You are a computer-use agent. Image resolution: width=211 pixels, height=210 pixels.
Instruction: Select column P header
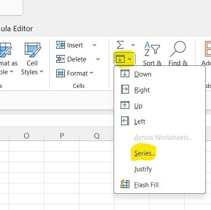coord(62,136)
